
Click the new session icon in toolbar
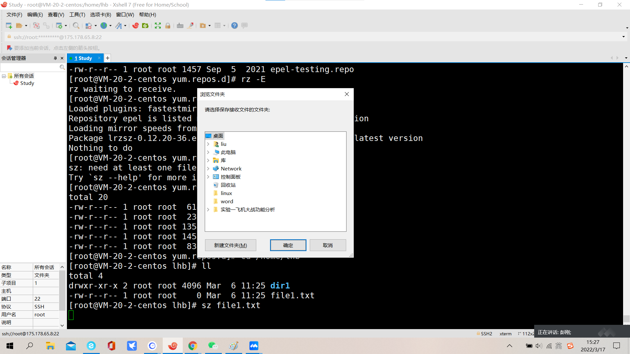pyautogui.click(x=9, y=26)
